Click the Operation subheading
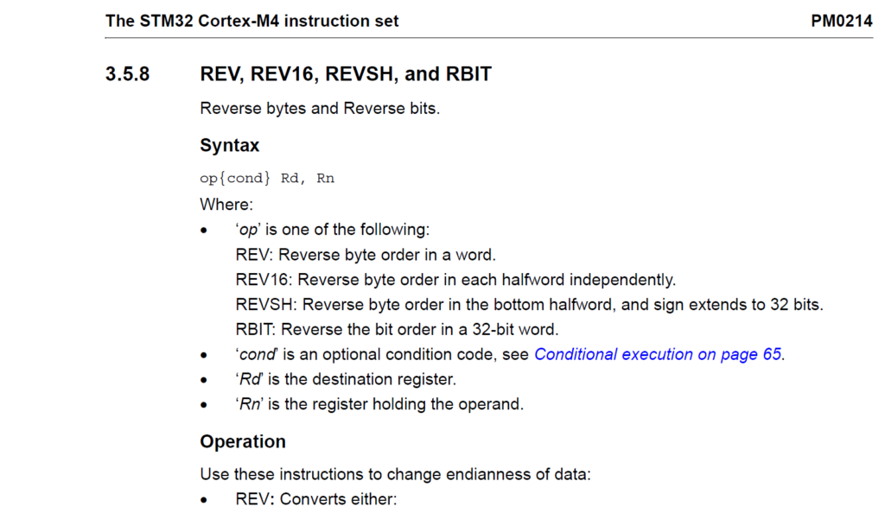The image size is (885, 513). [243, 441]
